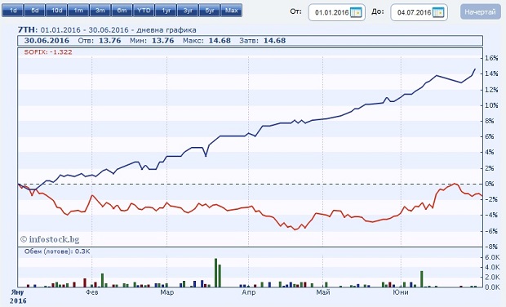Click the Макс: 14.68 maximum value
506x307 pixels.
point(206,41)
